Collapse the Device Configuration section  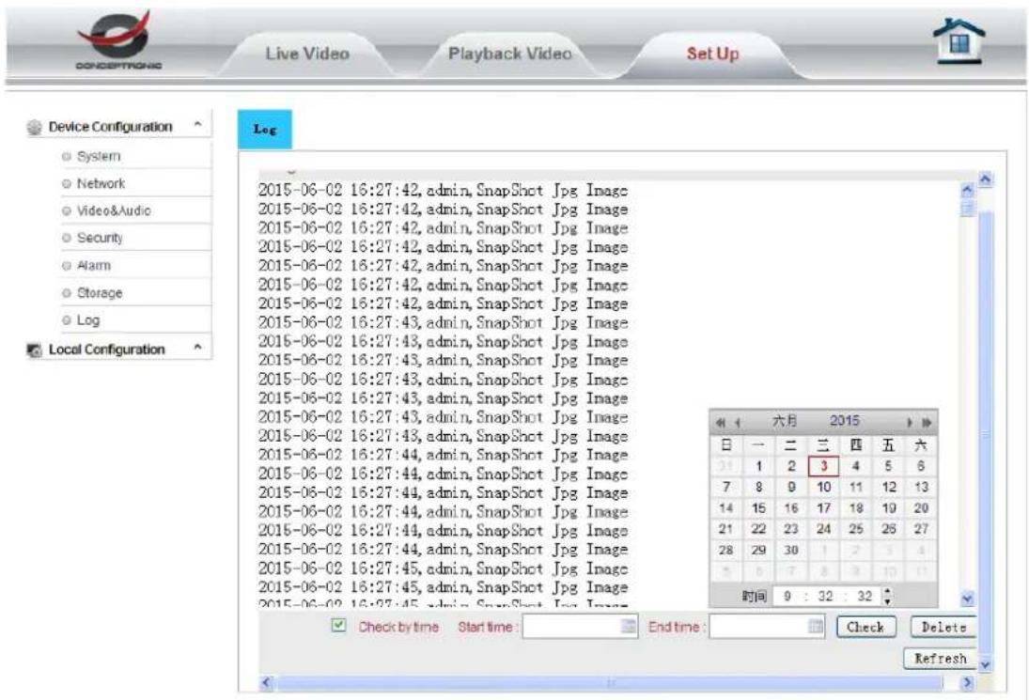(x=197, y=125)
